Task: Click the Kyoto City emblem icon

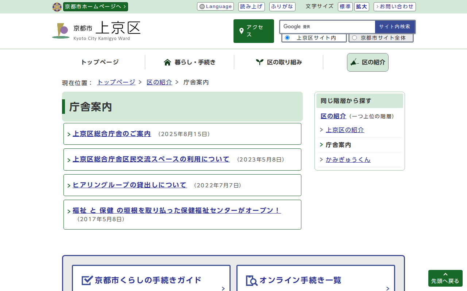Action: tap(57, 7)
